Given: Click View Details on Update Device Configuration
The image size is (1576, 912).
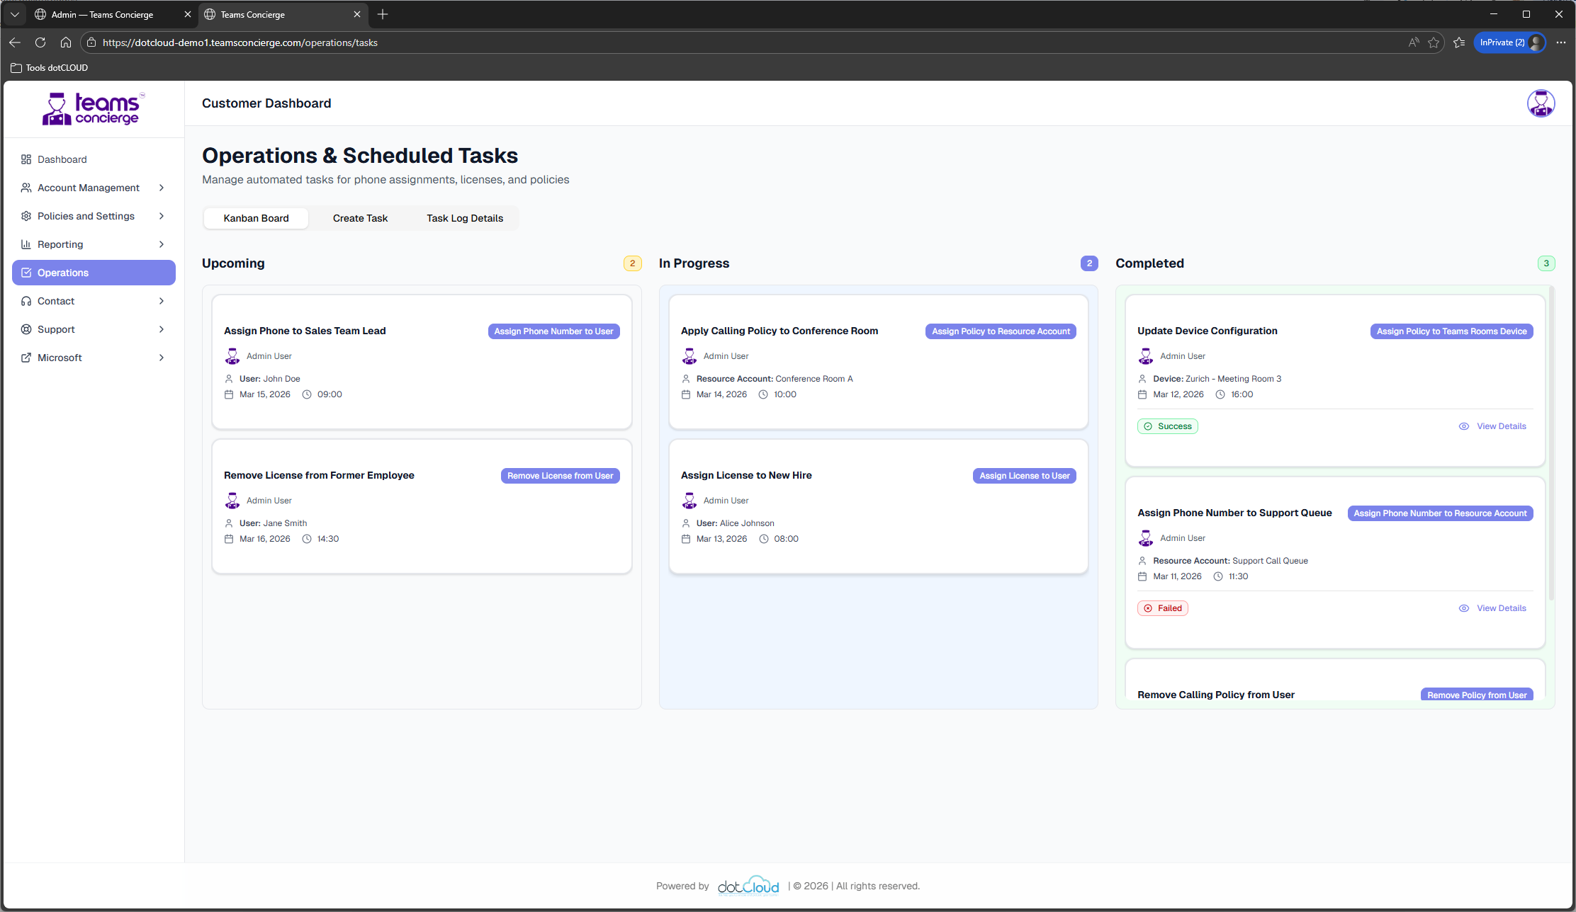Looking at the screenshot, I should click(1502, 426).
